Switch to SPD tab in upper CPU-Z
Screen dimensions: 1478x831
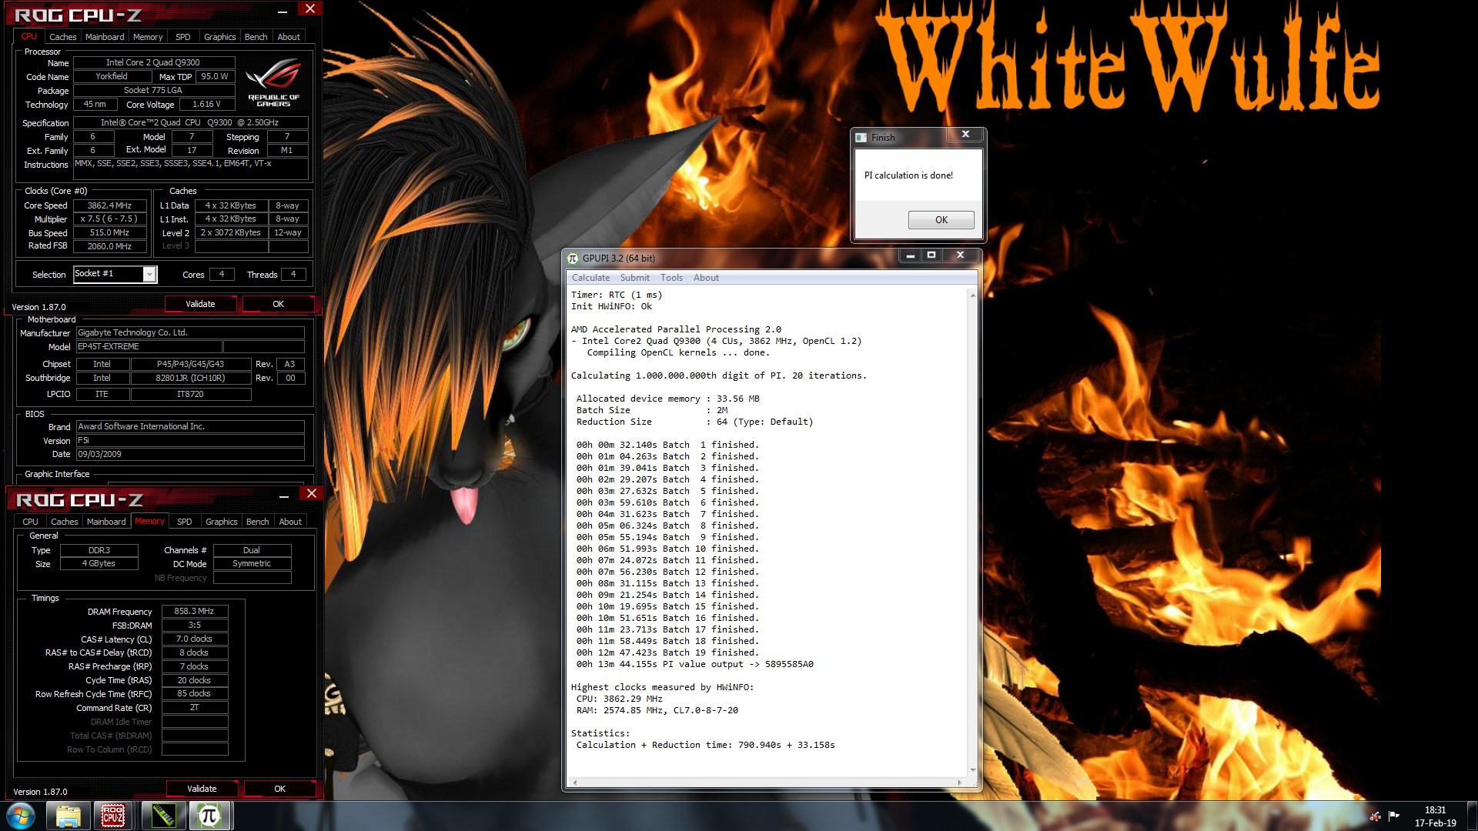tap(182, 37)
